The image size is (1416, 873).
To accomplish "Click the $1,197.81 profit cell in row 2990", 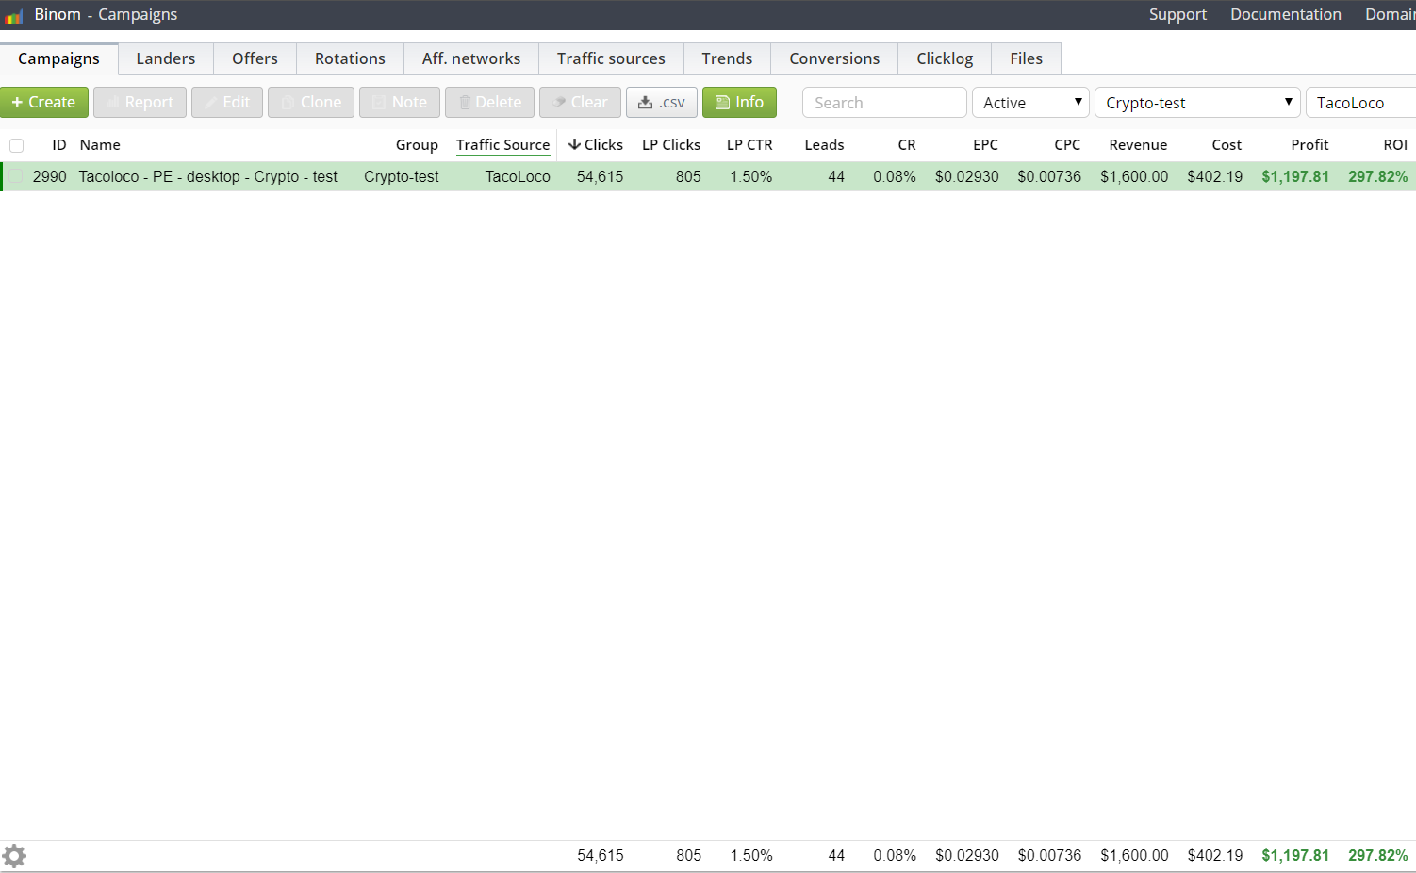I will [1295, 176].
